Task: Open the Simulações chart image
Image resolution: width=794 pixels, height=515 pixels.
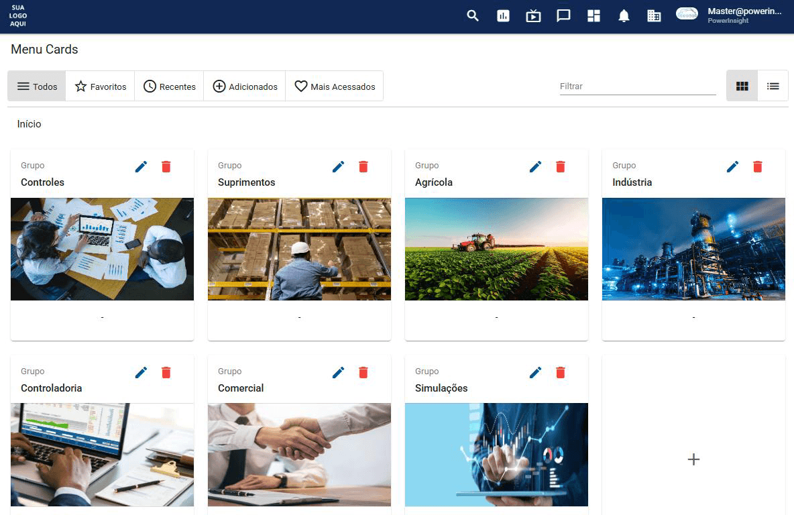Action: coord(496,455)
